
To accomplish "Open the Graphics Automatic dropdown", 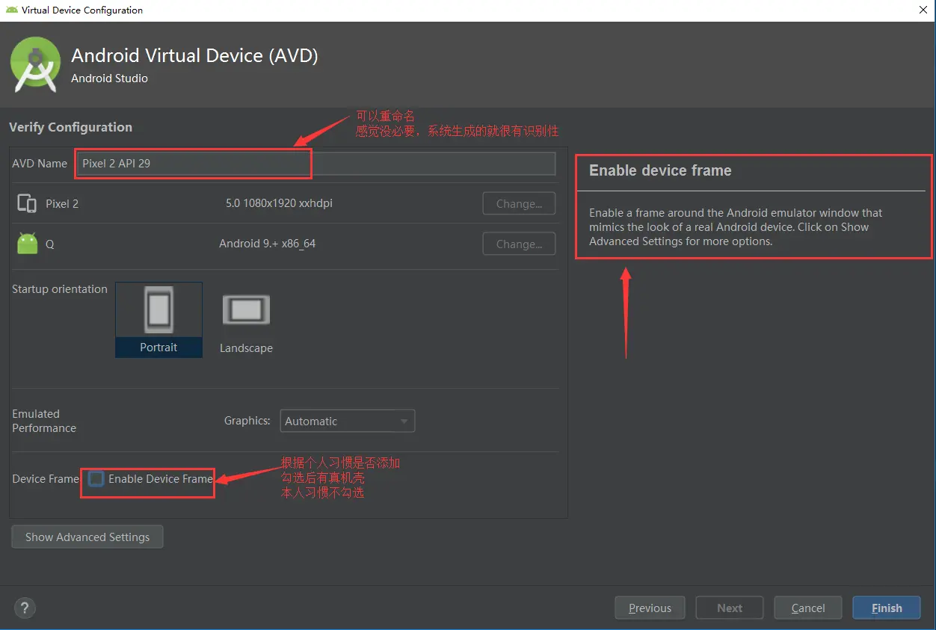I will (348, 421).
